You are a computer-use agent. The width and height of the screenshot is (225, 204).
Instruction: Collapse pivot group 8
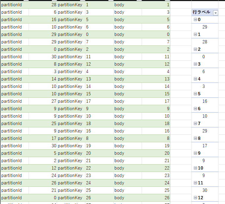[195, 138]
